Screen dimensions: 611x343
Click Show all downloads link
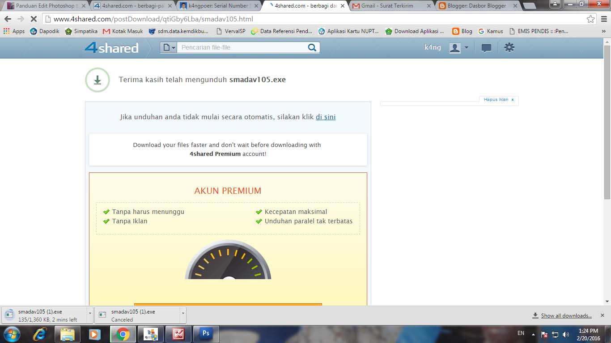point(566,315)
